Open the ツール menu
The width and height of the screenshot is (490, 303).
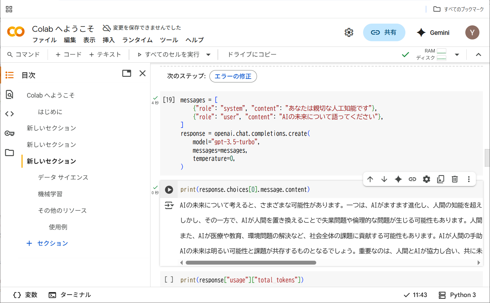169,40
